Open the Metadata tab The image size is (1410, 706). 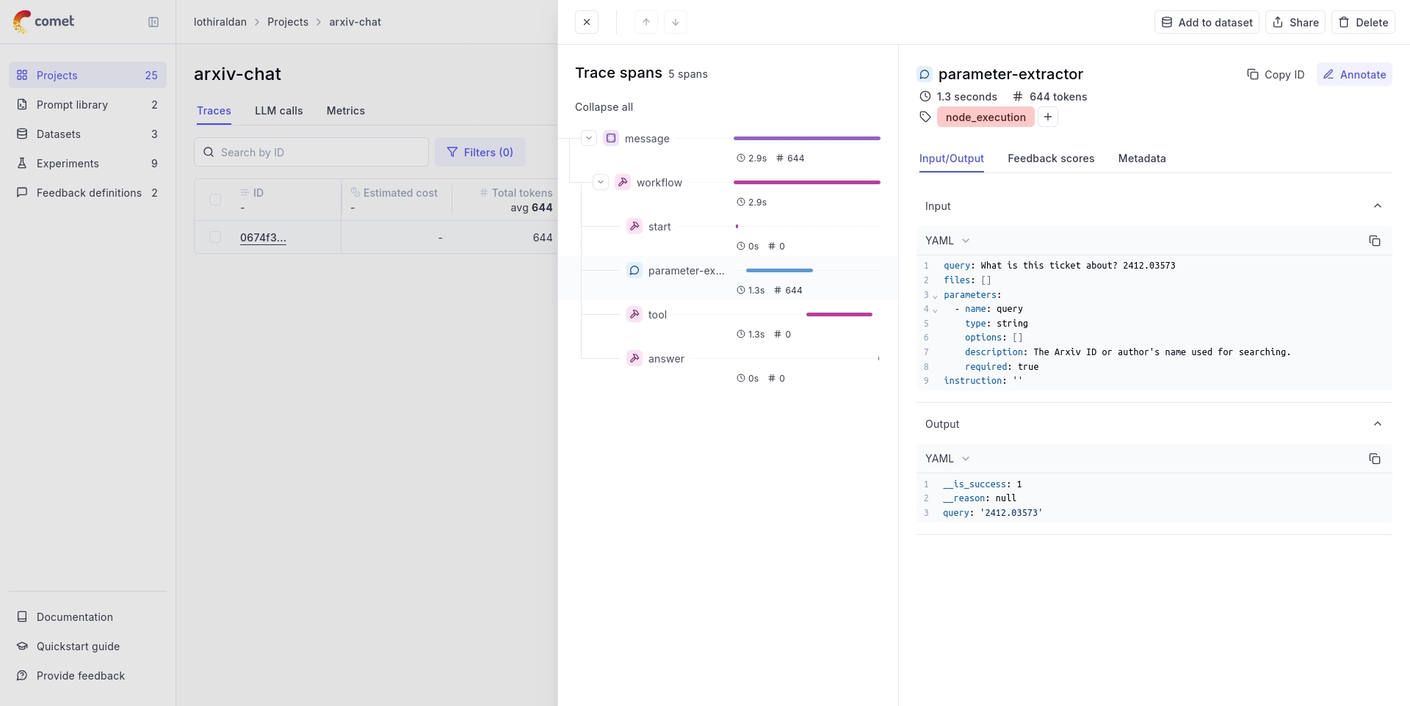click(1141, 159)
